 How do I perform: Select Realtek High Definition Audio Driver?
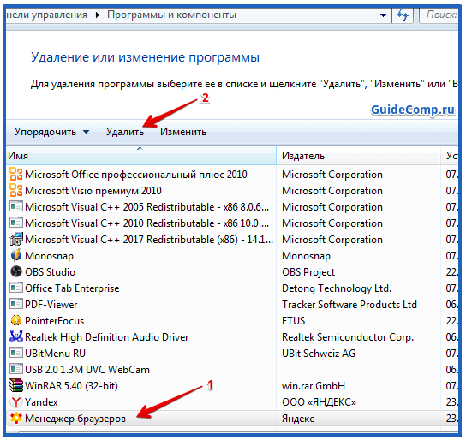pyautogui.click(x=107, y=337)
